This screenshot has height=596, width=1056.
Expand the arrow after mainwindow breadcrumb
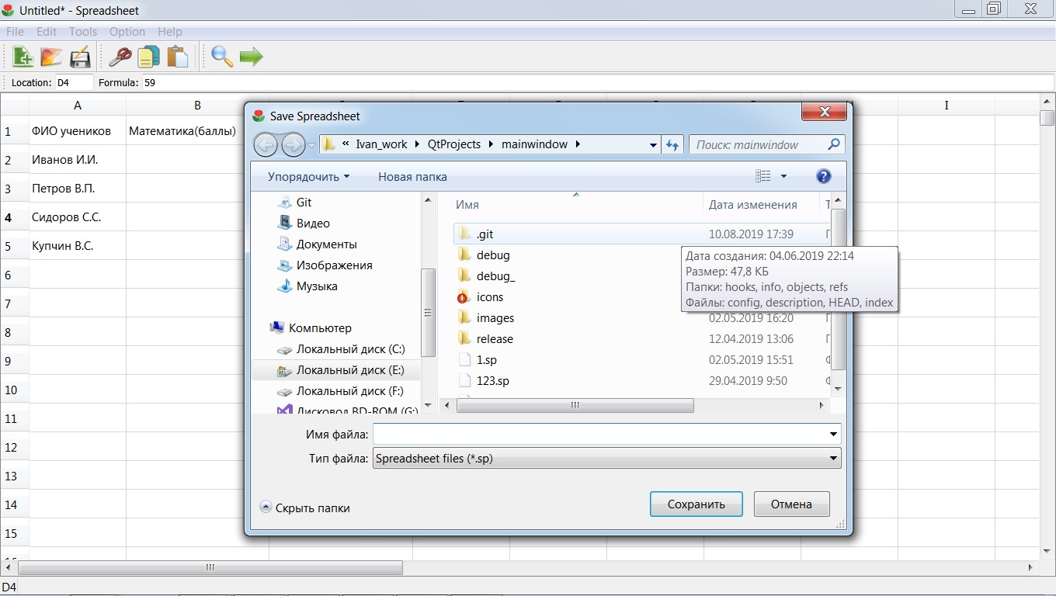click(578, 144)
